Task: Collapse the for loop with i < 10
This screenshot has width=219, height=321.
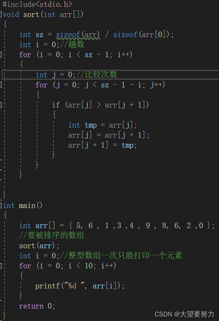Action: pyautogui.click(x=1, y=266)
